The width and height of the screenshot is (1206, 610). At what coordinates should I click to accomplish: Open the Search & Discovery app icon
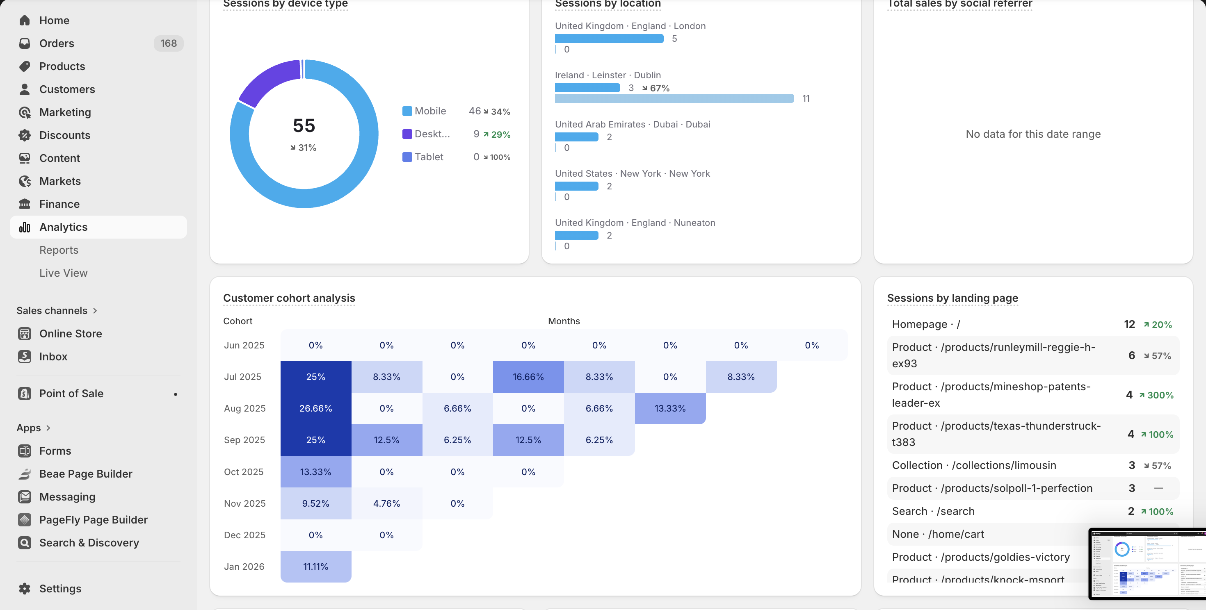click(x=25, y=542)
